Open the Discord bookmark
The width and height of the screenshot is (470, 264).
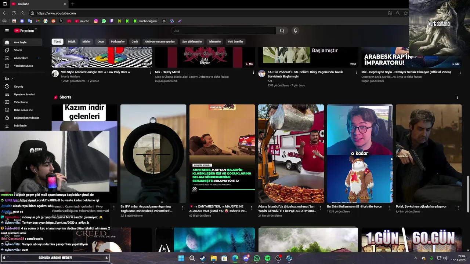pyautogui.click(x=22, y=21)
